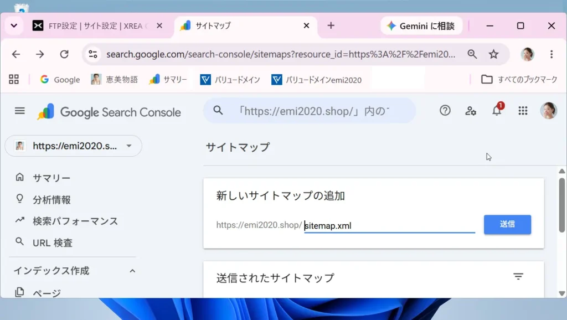This screenshot has width=567, height=320.
Task: Open the apps grid in bookmarks bar
Action: pyautogui.click(x=14, y=79)
